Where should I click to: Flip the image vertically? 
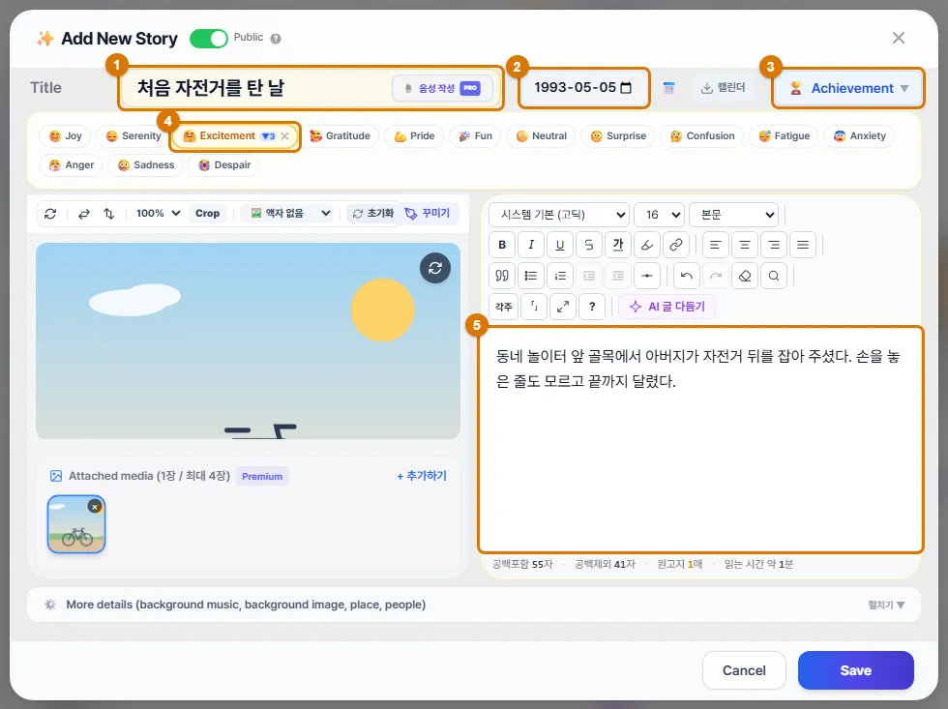pyautogui.click(x=108, y=214)
